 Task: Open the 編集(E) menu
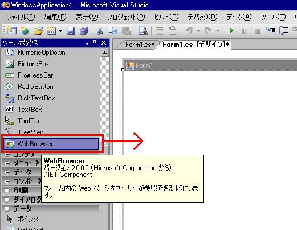pos(55,17)
